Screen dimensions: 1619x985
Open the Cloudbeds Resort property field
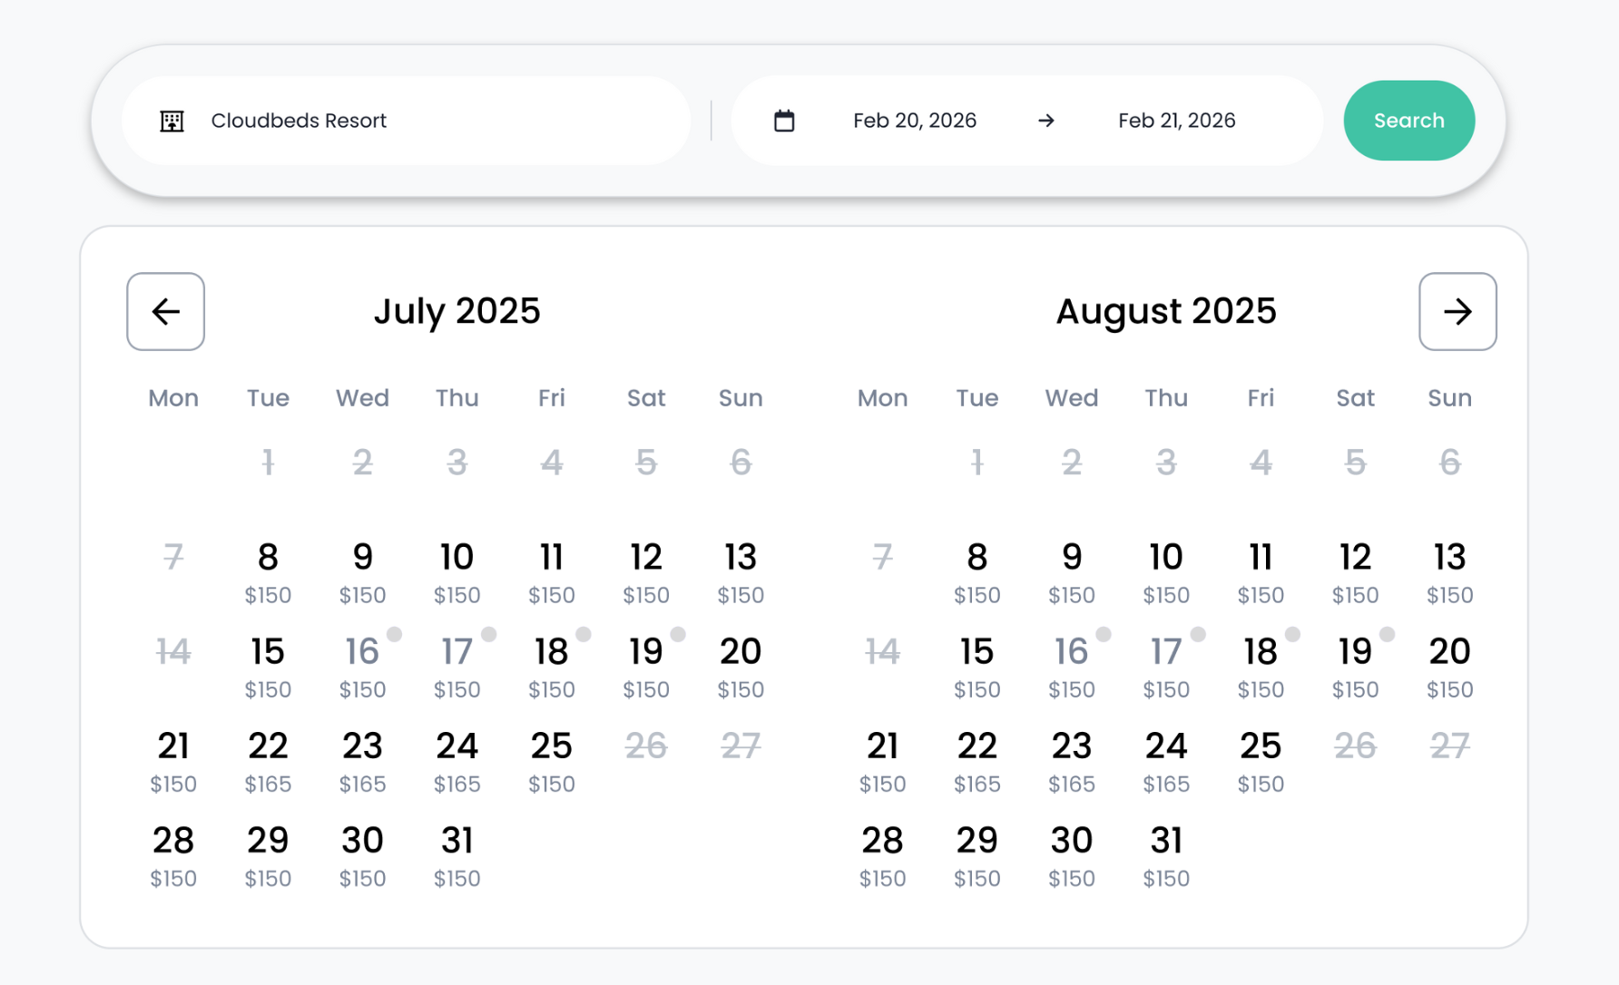pos(407,121)
